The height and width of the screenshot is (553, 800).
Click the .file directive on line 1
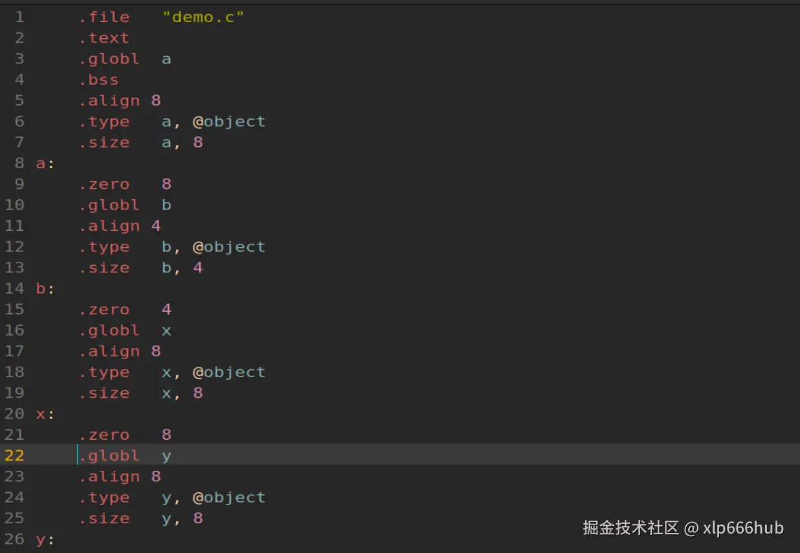coord(104,17)
